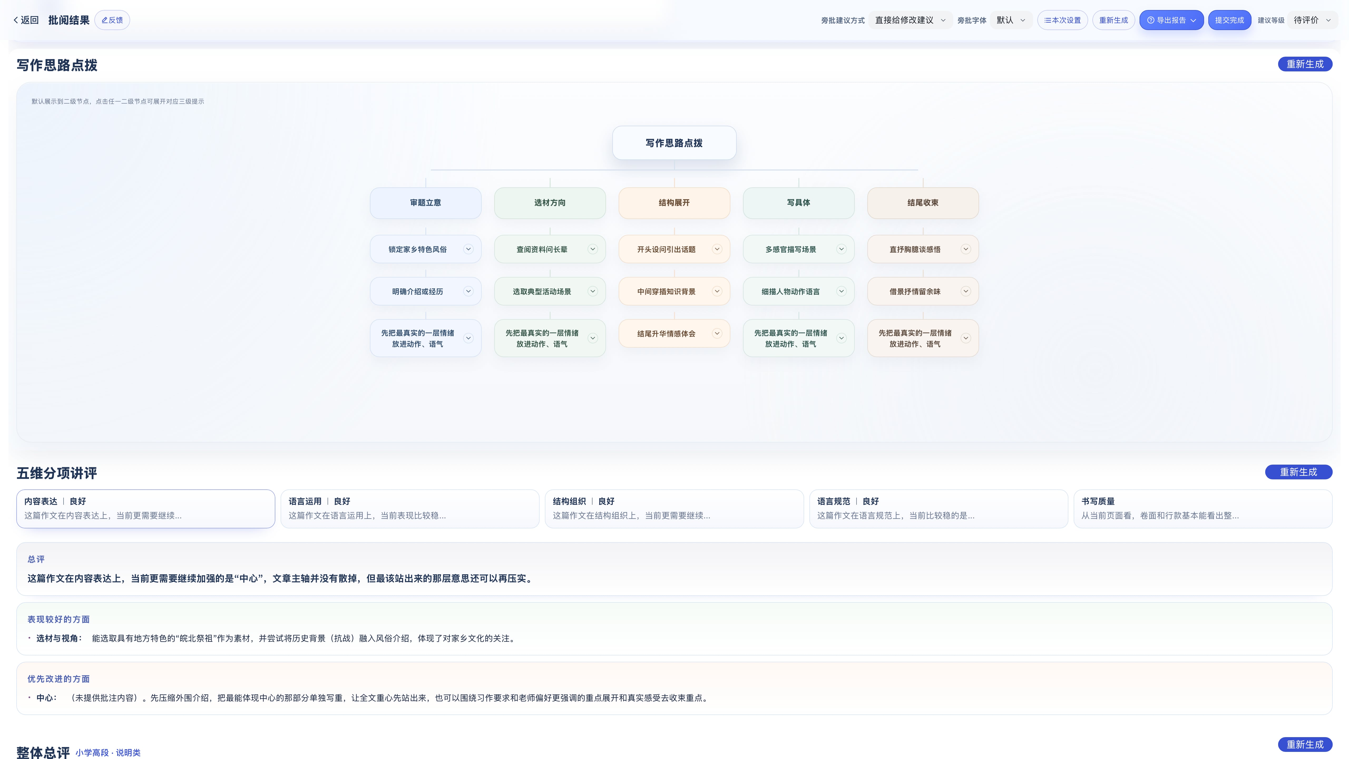Click the 批阅结果 page title

(69, 20)
